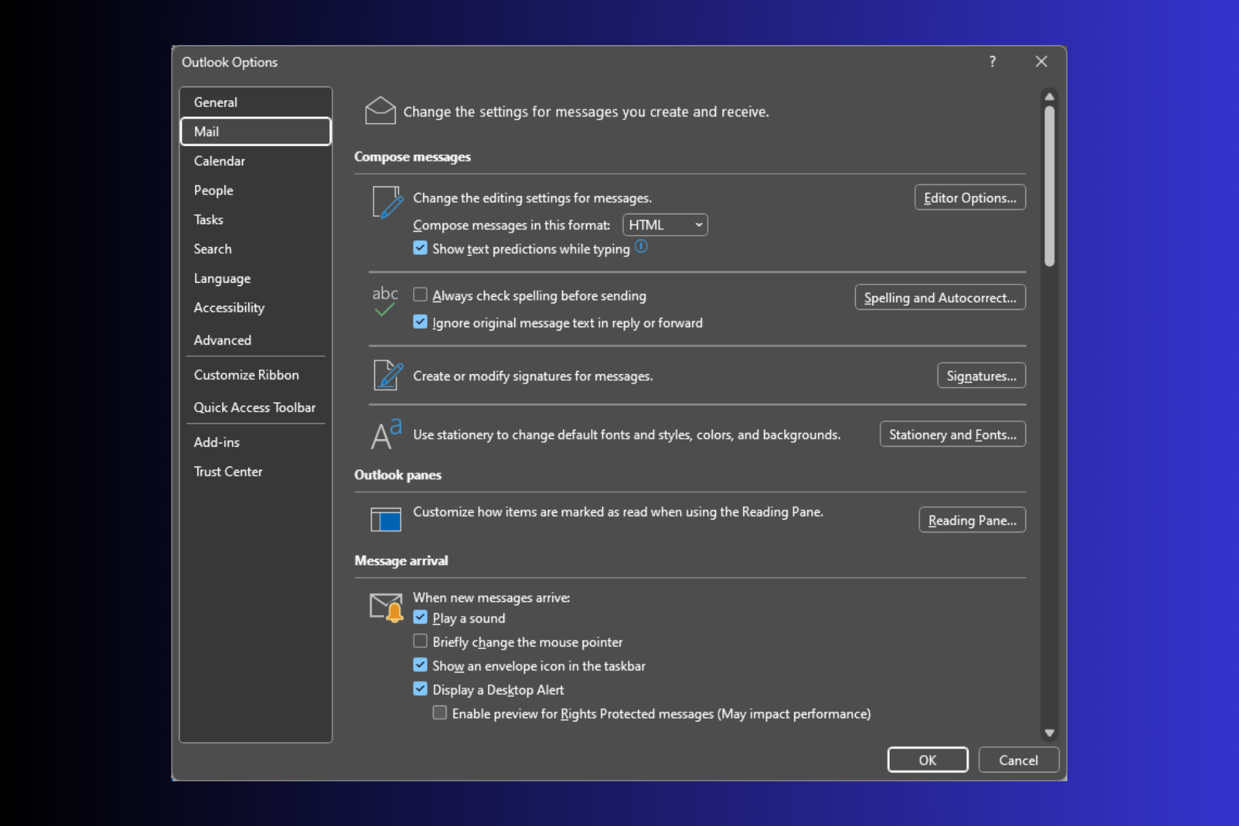Disable Show text predictions while typing
This screenshot has width=1239, height=826.
[x=419, y=249]
